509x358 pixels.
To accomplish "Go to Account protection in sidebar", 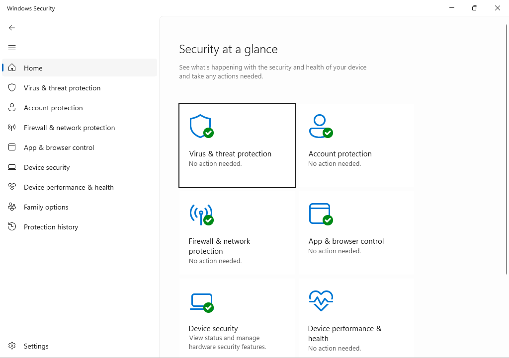I will (x=53, y=108).
